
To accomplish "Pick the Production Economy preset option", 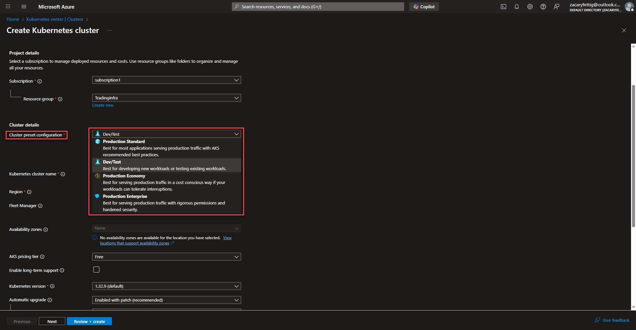I will (x=124, y=176).
